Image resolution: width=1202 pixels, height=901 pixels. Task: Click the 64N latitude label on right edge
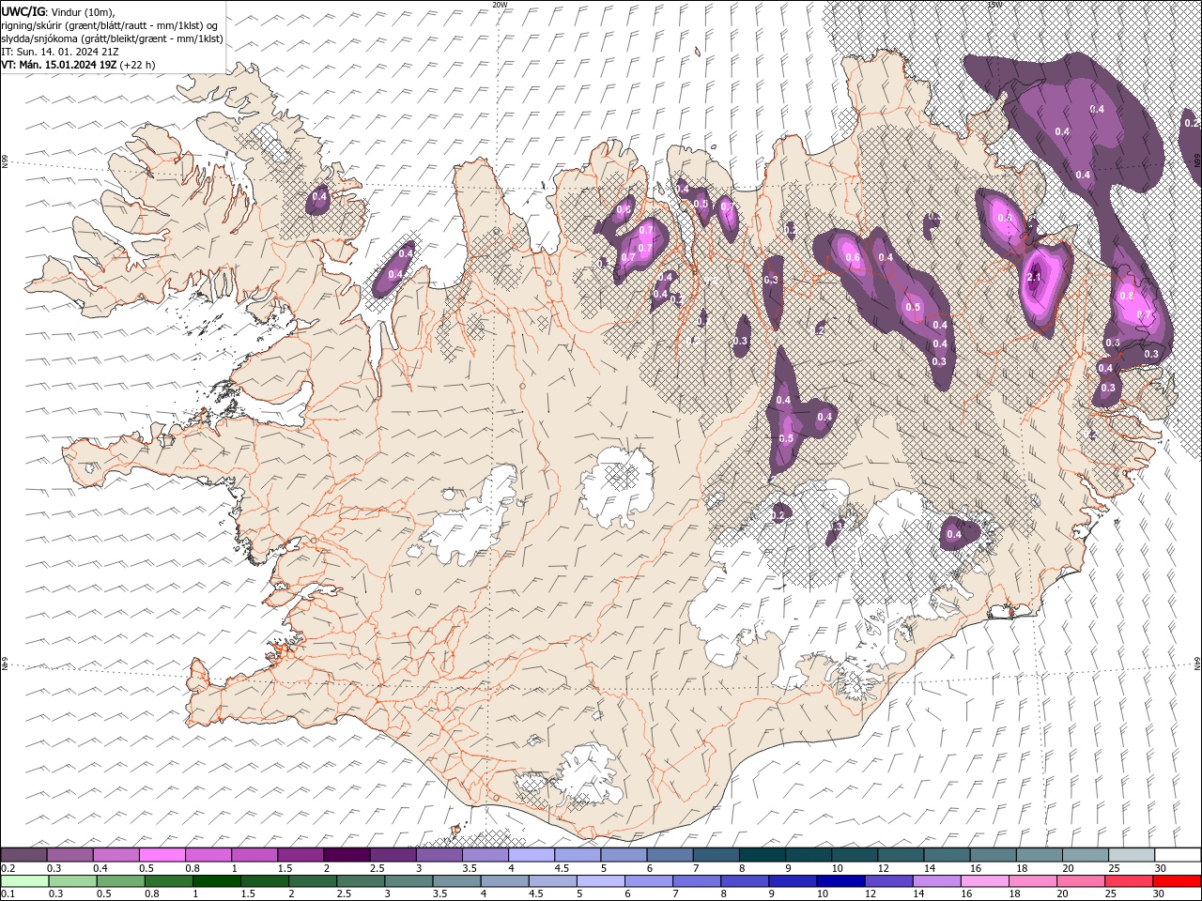point(1197,664)
